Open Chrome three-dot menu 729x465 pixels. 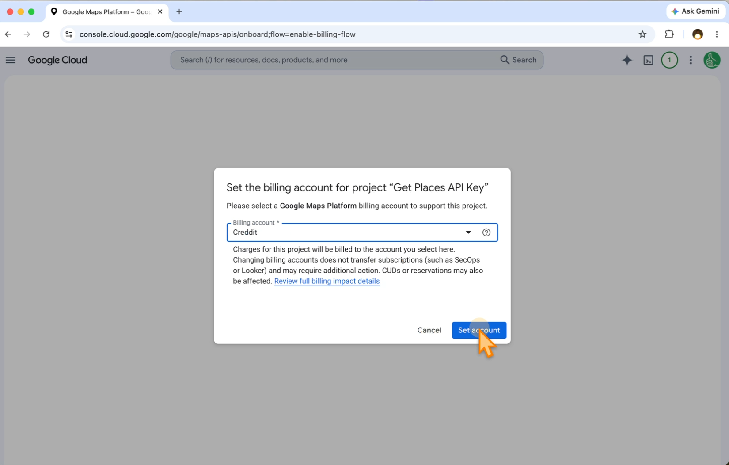point(717,34)
